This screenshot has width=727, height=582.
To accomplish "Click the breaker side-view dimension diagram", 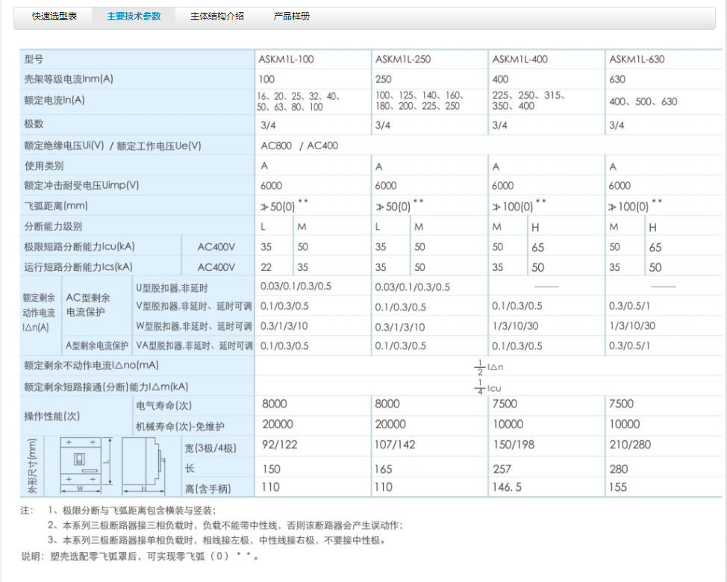I will coord(143,466).
